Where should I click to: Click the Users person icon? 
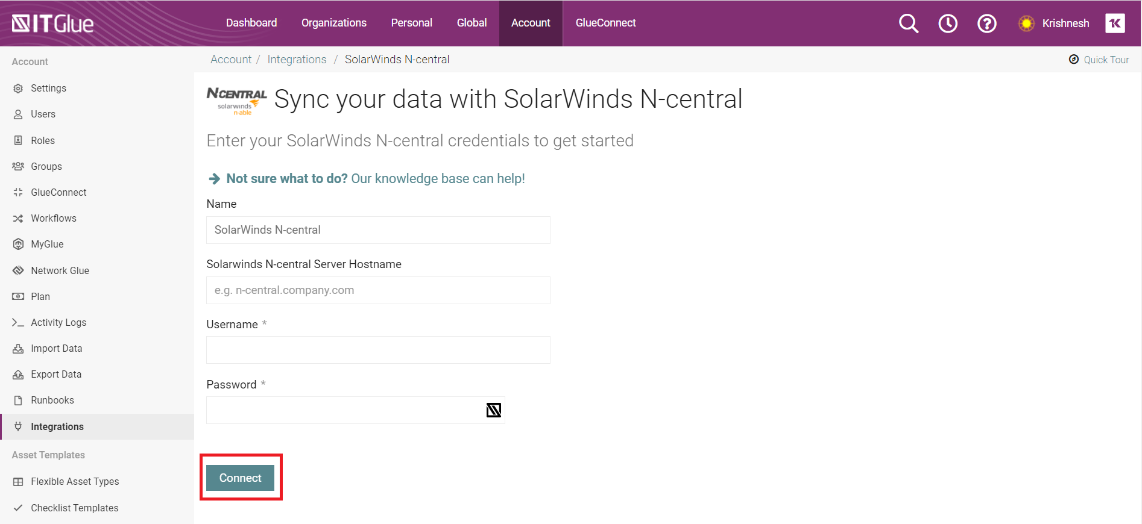click(x=18, y=114)
